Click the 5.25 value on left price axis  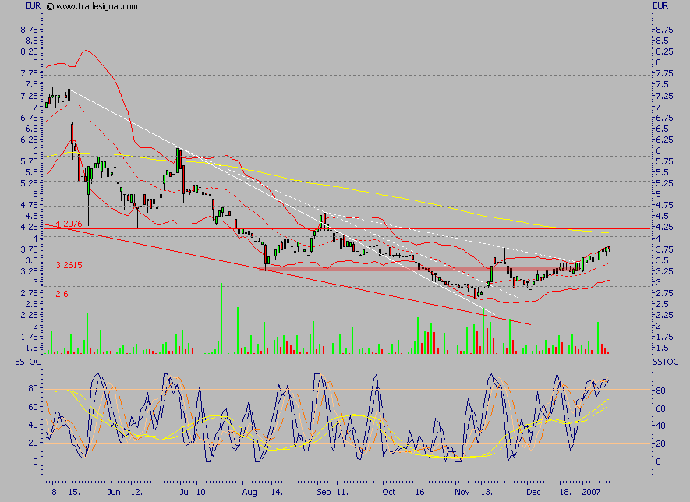coord(29,183)
